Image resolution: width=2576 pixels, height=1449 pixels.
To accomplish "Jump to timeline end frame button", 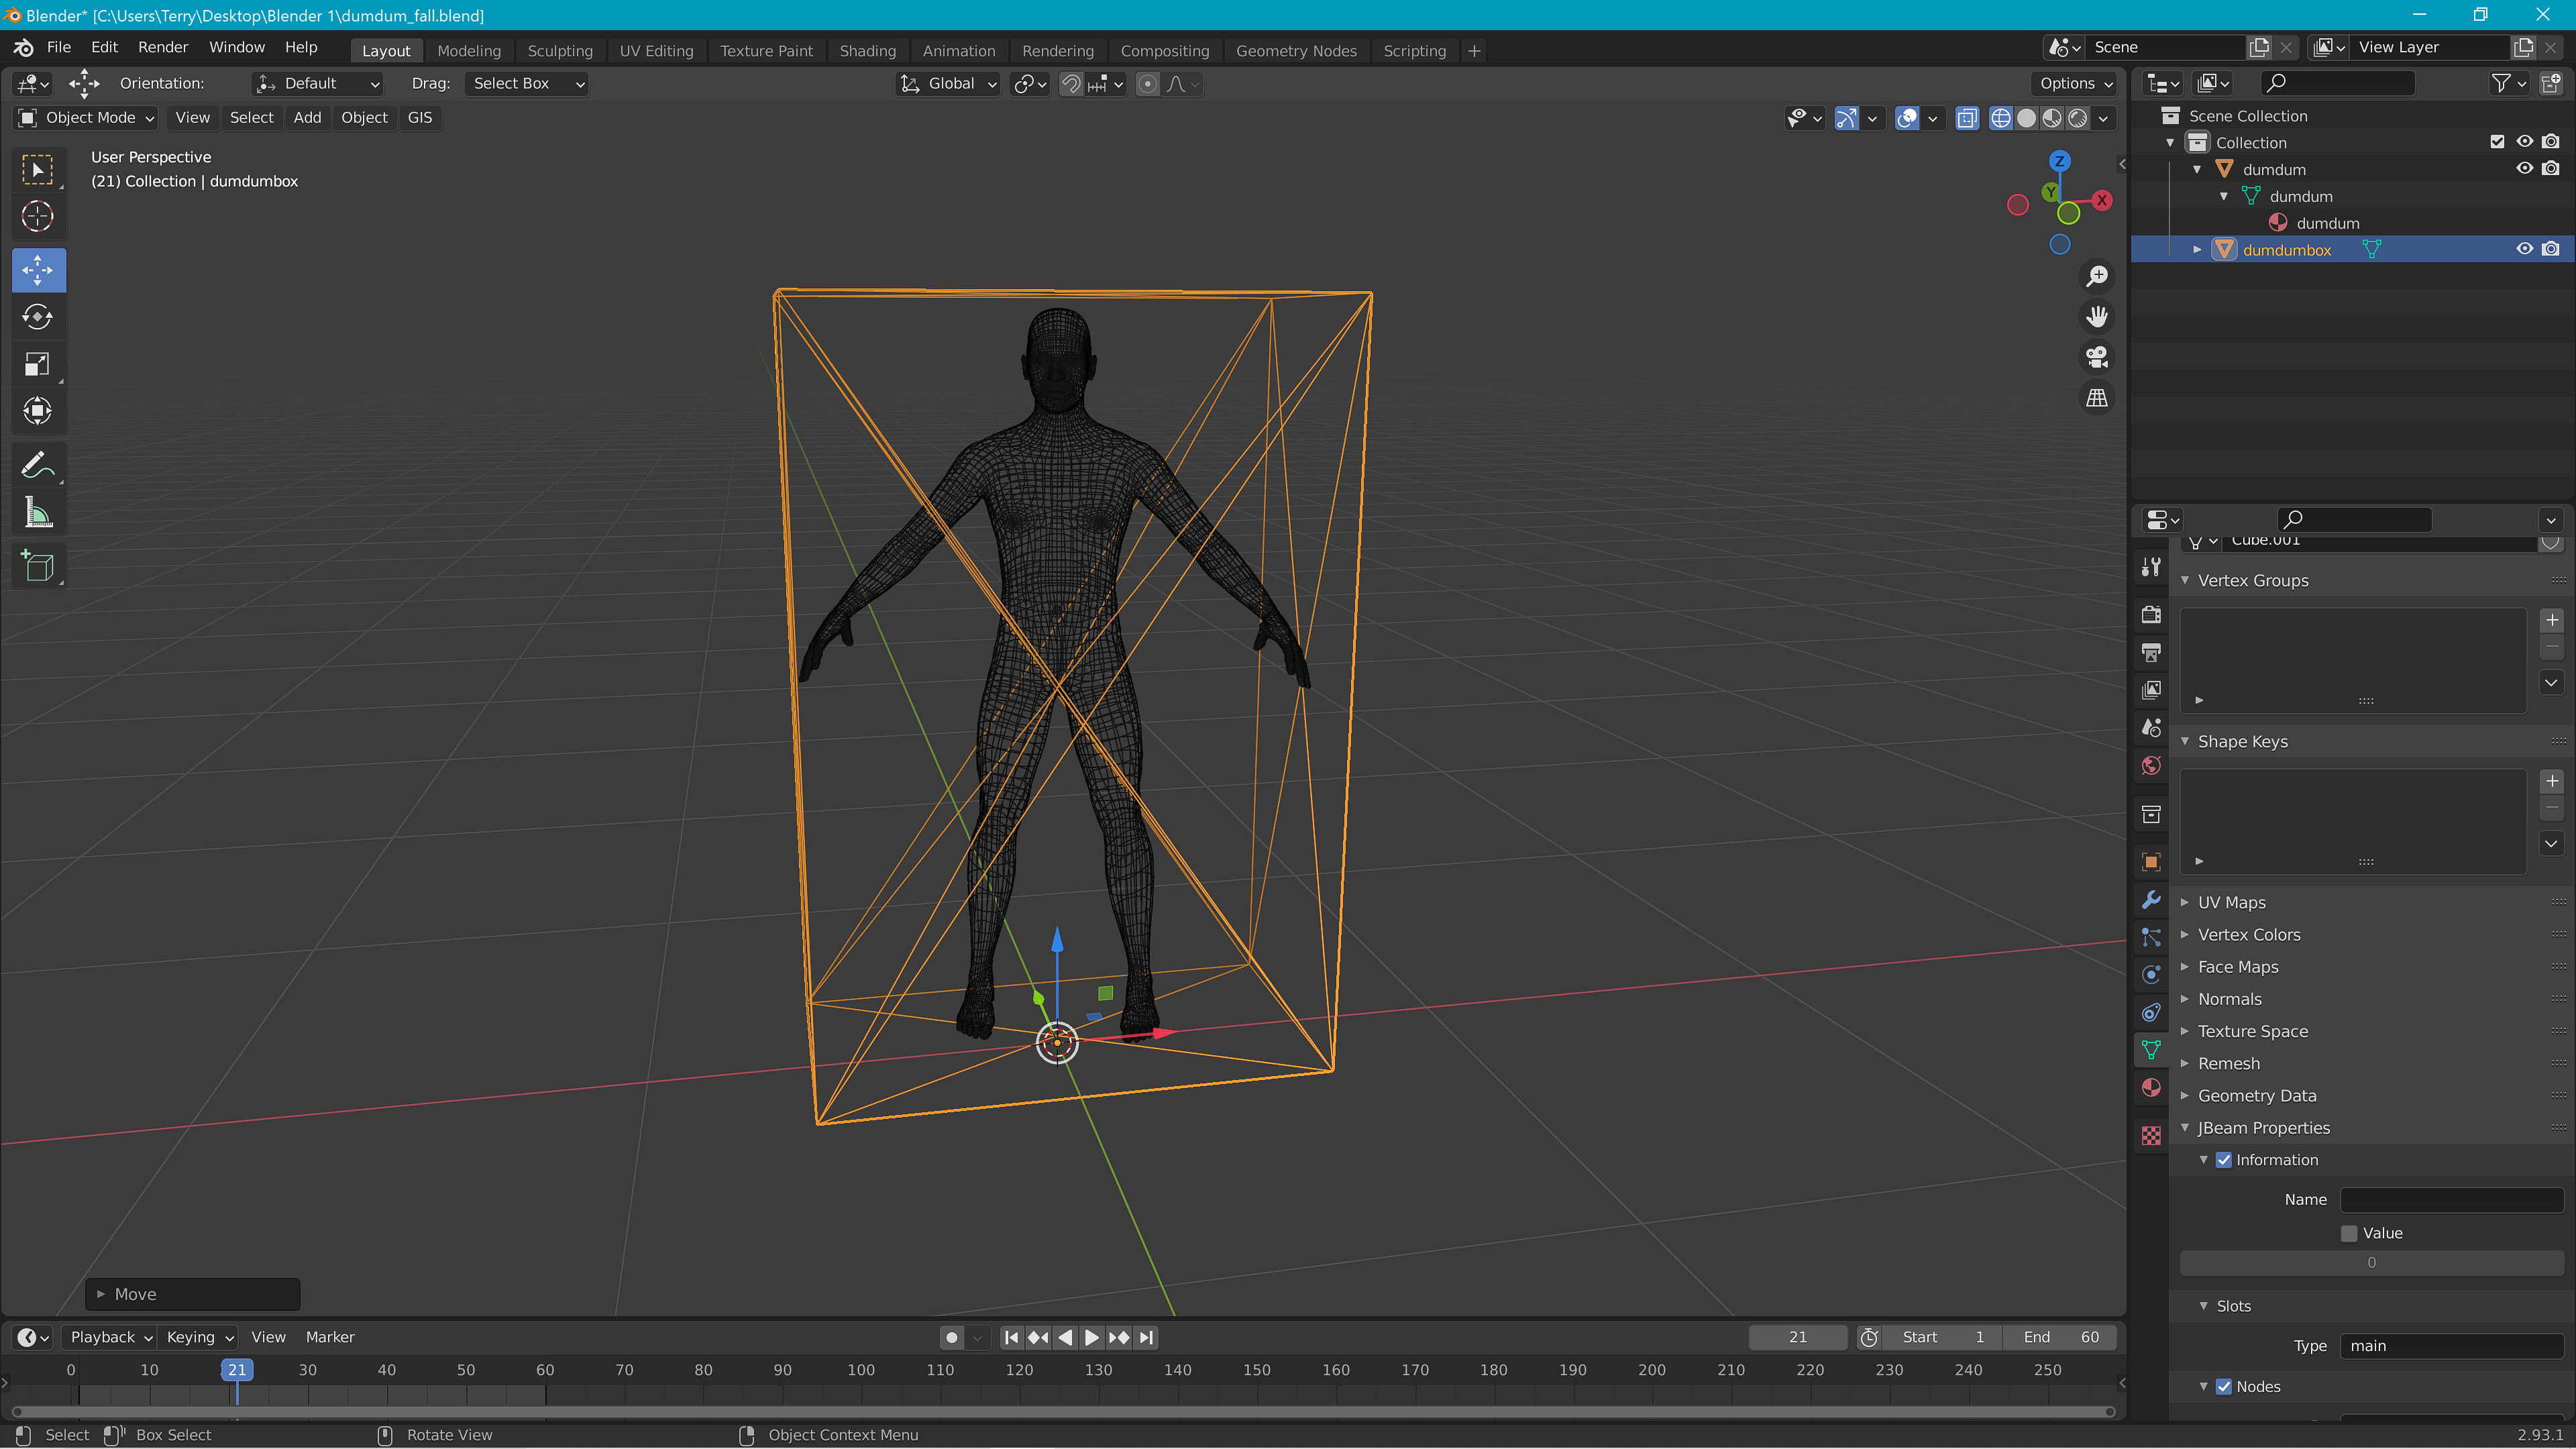I will pos(1146,1337).
